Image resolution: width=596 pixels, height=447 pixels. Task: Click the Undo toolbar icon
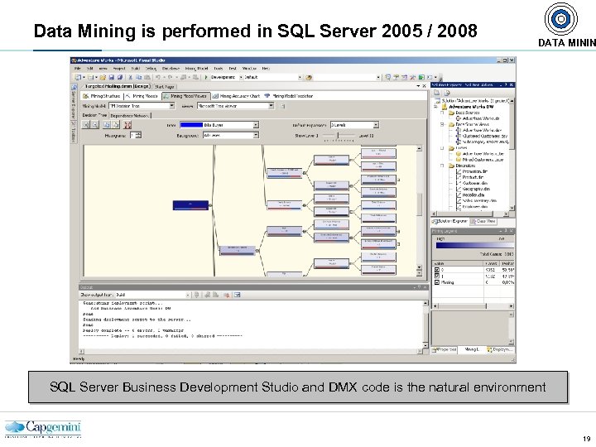[158, 78]
